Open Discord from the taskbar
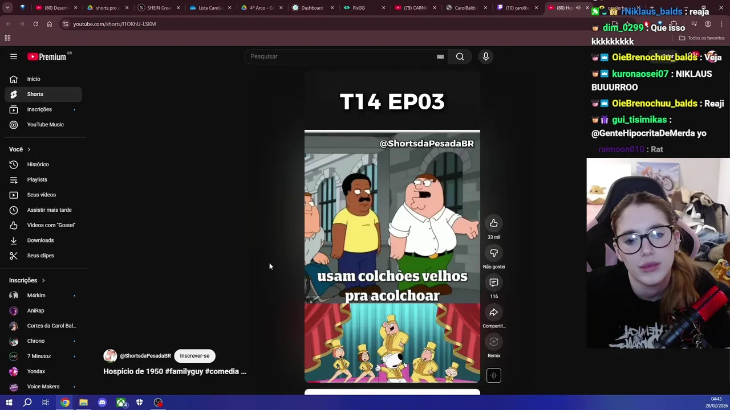This screenshot has width=730, height=410. point(102,403)
